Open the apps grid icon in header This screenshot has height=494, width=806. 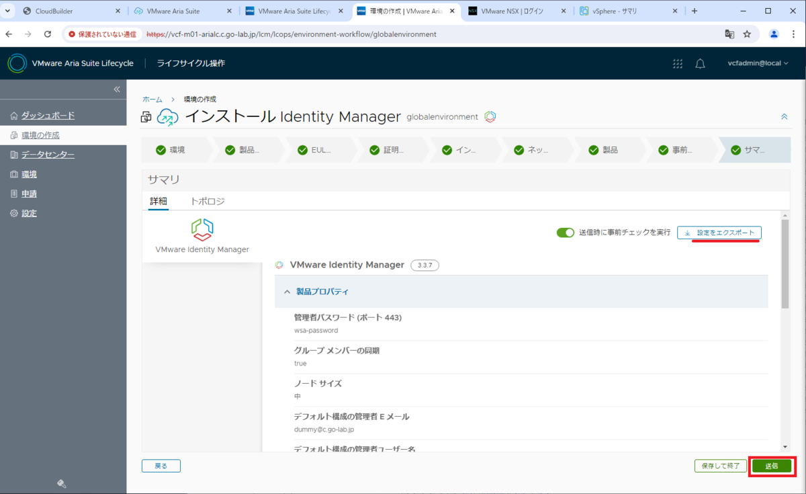[678, 63]
